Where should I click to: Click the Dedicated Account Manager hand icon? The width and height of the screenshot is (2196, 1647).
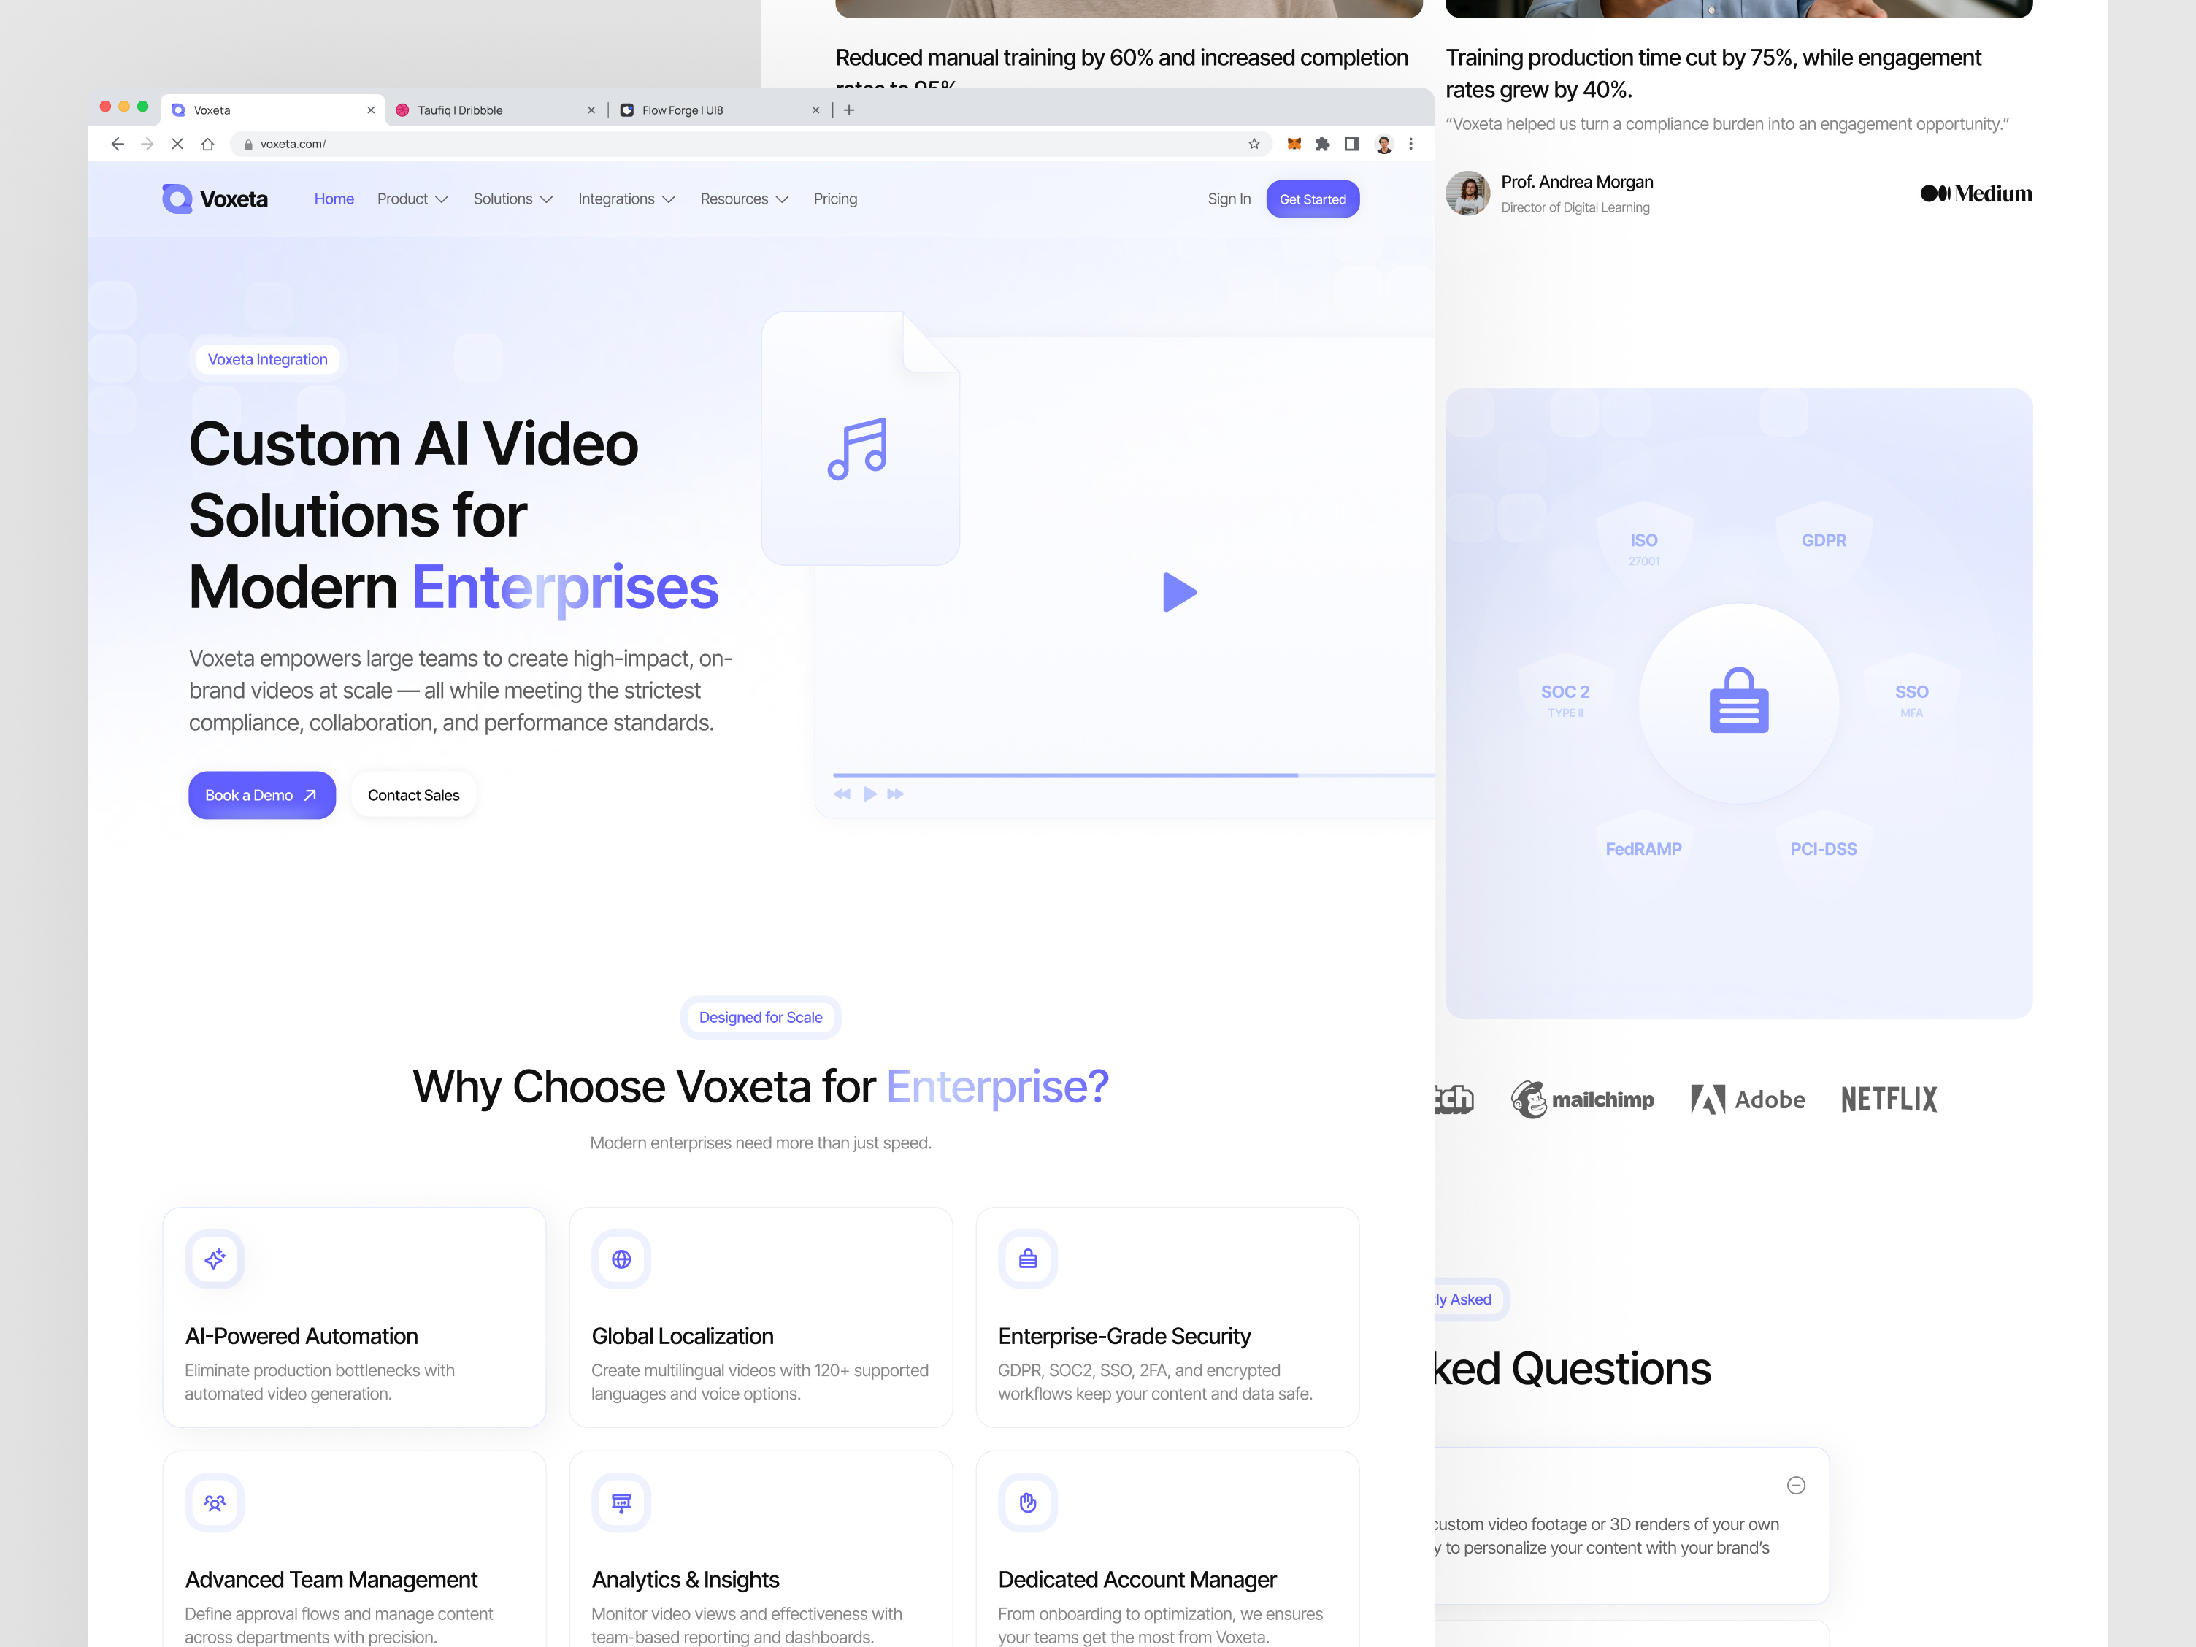pos(1027,1502)
